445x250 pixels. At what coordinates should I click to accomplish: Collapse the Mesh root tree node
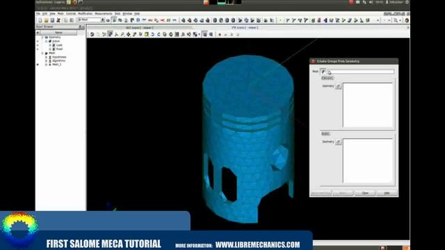pyautogui.click(x=42, y=53)
